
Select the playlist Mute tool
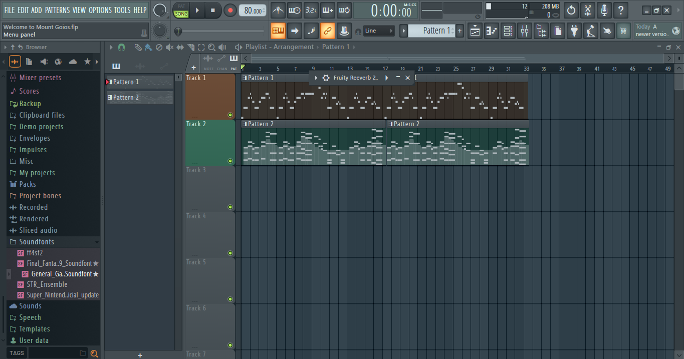click(x=169, y=47)
